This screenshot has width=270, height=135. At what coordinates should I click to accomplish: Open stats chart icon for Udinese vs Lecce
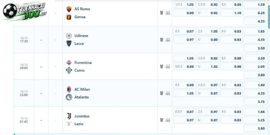168,40
